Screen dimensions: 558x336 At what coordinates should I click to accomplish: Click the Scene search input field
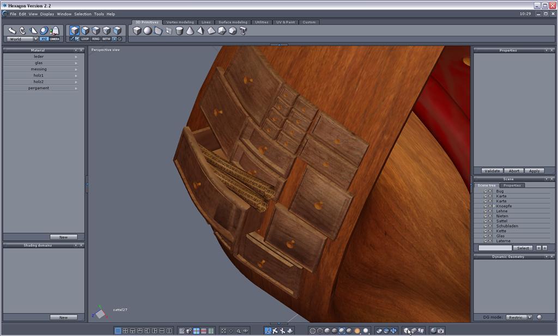[x=495, y=248]
